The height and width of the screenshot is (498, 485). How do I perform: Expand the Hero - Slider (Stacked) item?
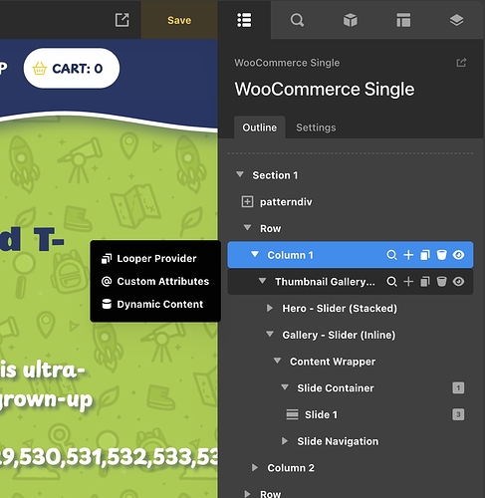coord(270,308)
